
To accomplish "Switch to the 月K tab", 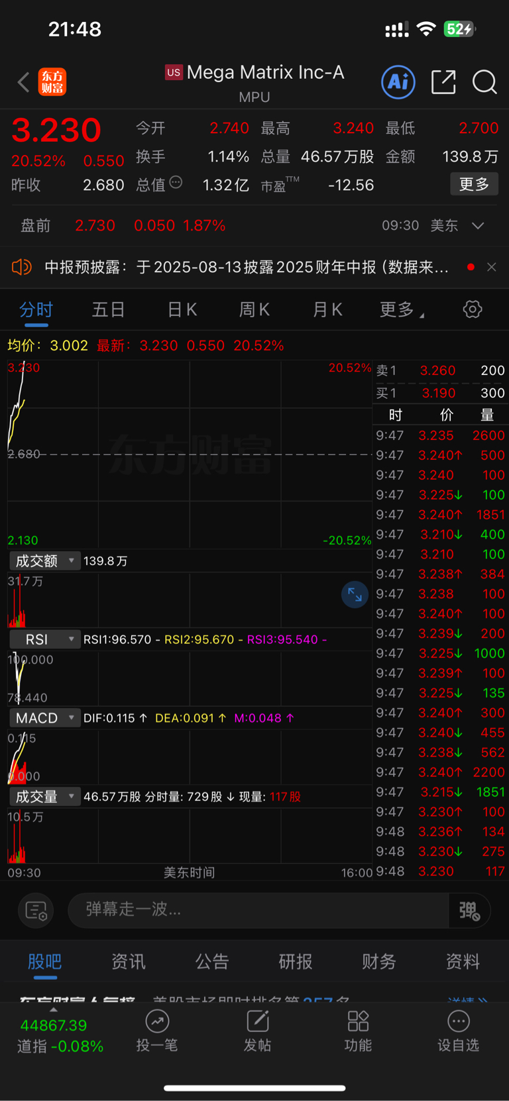I will click(x=327, y=309).
